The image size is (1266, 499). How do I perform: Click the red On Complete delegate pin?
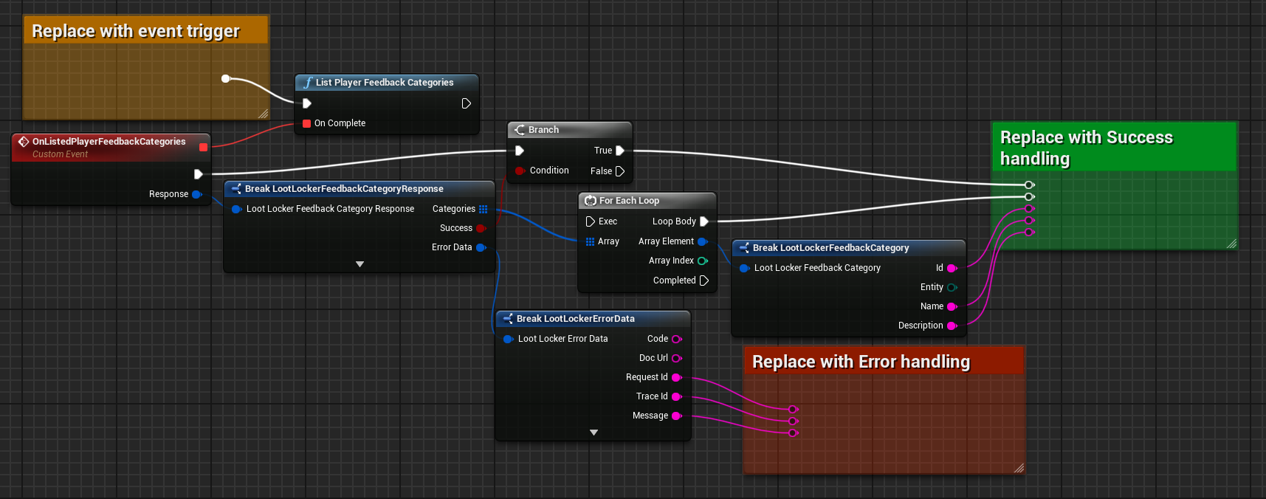pyautogui.click(x=307, y=123)
